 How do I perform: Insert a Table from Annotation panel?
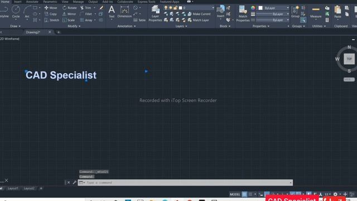pos(139,20)
